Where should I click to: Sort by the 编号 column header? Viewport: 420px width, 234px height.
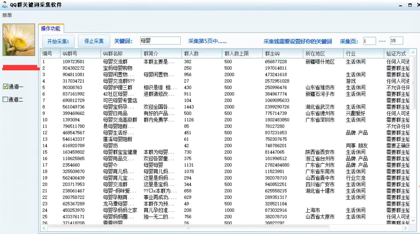click(50, 53)
